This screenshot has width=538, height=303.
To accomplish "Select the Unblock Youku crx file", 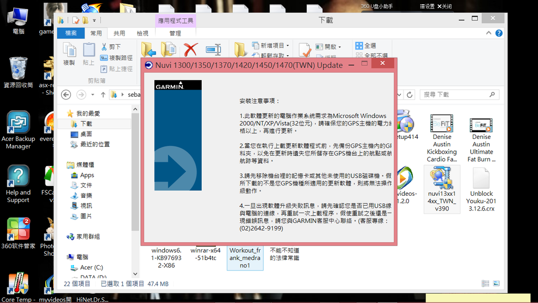I will [481, 189].
